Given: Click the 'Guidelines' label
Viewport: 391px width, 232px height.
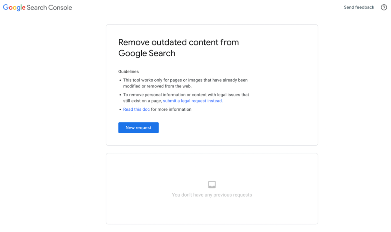Looking at the screenshot, I should (x=128, y=71).
